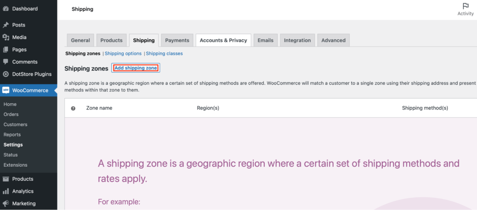Click the Marketing megaphone icon
The image size is (477, 210).
click(6, 203)
